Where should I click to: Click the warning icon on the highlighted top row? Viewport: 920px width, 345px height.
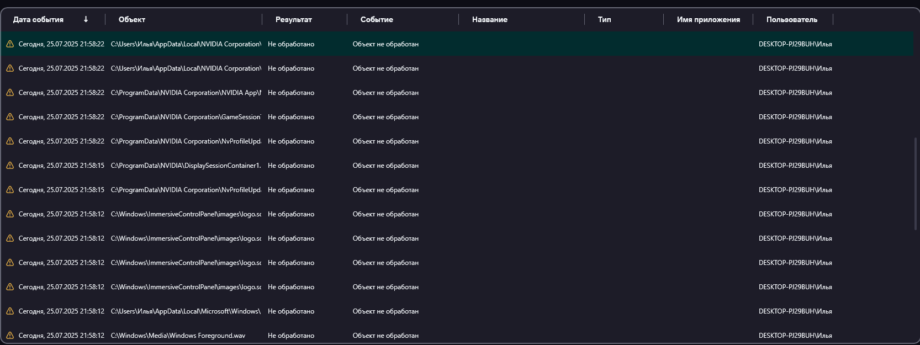point(10,44)
